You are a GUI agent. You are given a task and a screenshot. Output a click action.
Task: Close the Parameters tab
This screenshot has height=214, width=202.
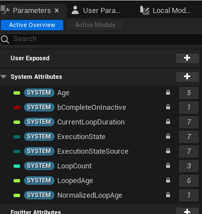57,11
